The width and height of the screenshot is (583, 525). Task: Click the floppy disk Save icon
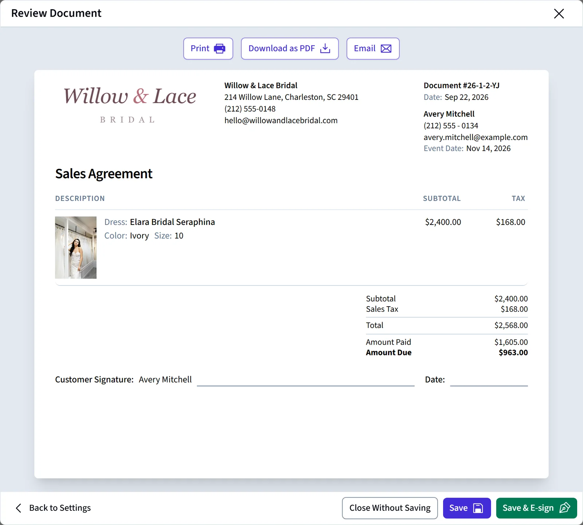[478, 508]
